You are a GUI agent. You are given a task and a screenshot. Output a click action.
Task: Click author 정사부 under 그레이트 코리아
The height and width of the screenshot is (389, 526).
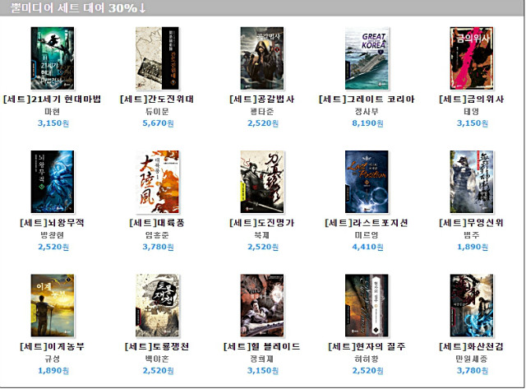pos(367,111)
